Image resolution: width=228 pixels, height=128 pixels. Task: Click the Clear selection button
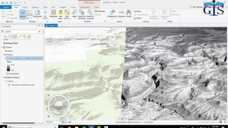coord(98,15)
